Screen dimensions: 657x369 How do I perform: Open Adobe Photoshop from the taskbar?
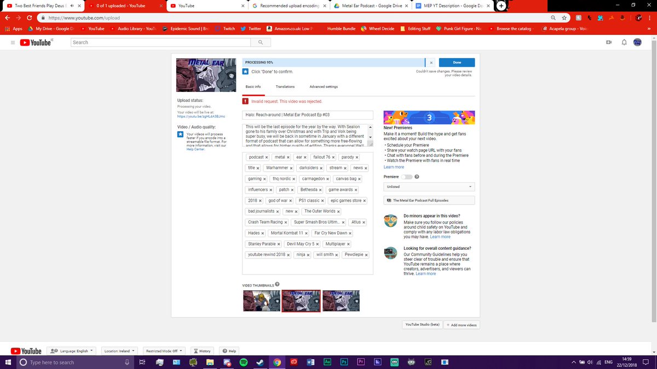pyautogui.click(x=344, y=362)
